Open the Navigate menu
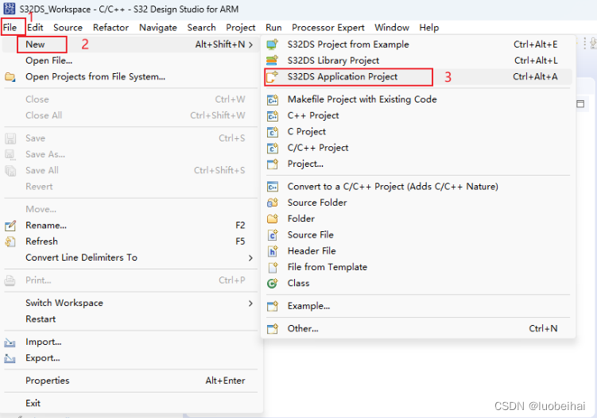Viewport: 597px width, 418px height. (x=158, y=27)
